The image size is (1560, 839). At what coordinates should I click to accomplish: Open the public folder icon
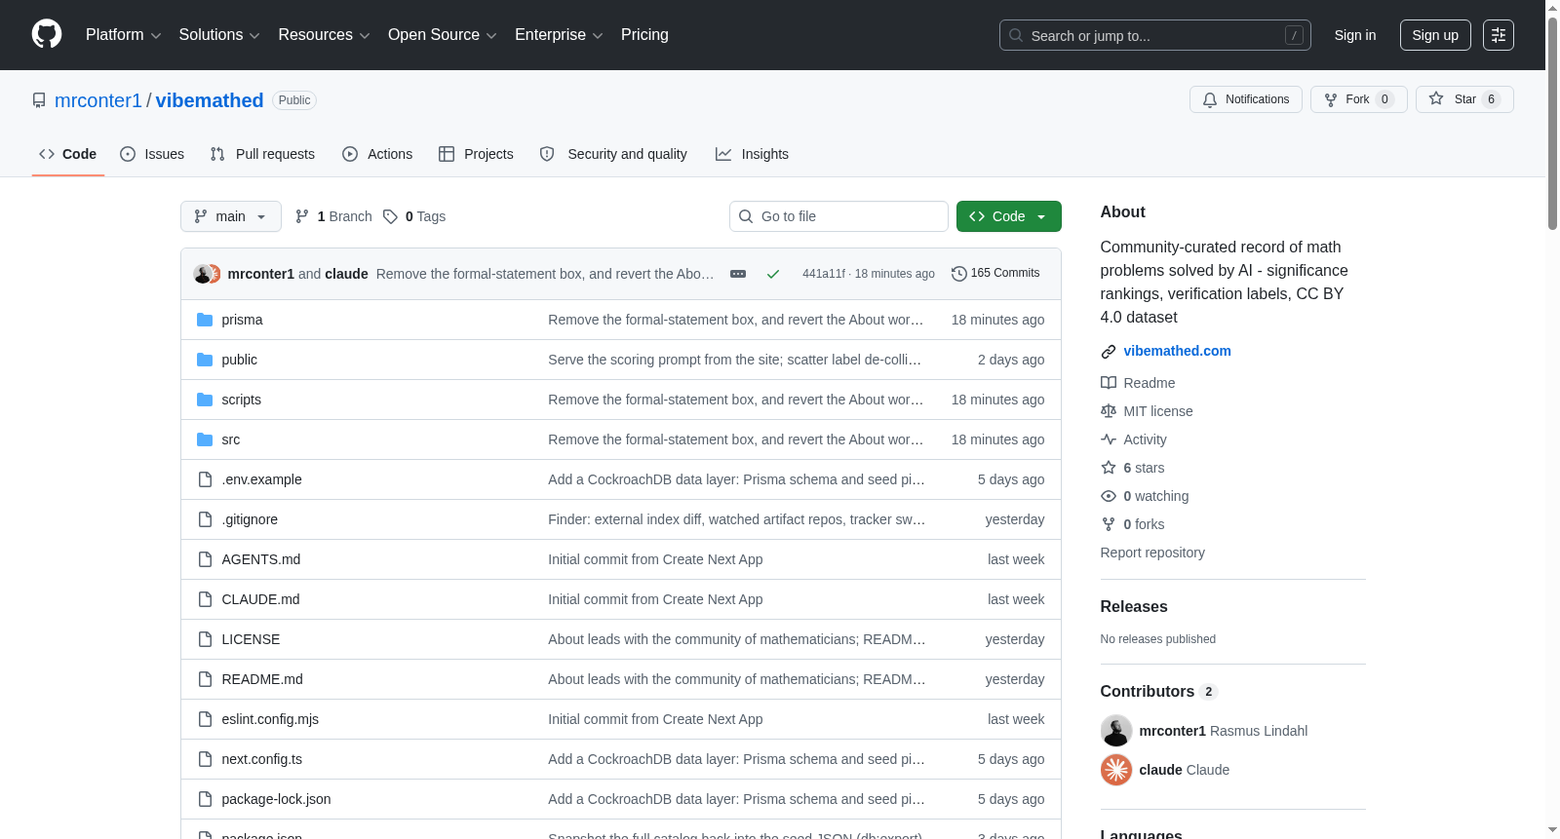[205, 360]
